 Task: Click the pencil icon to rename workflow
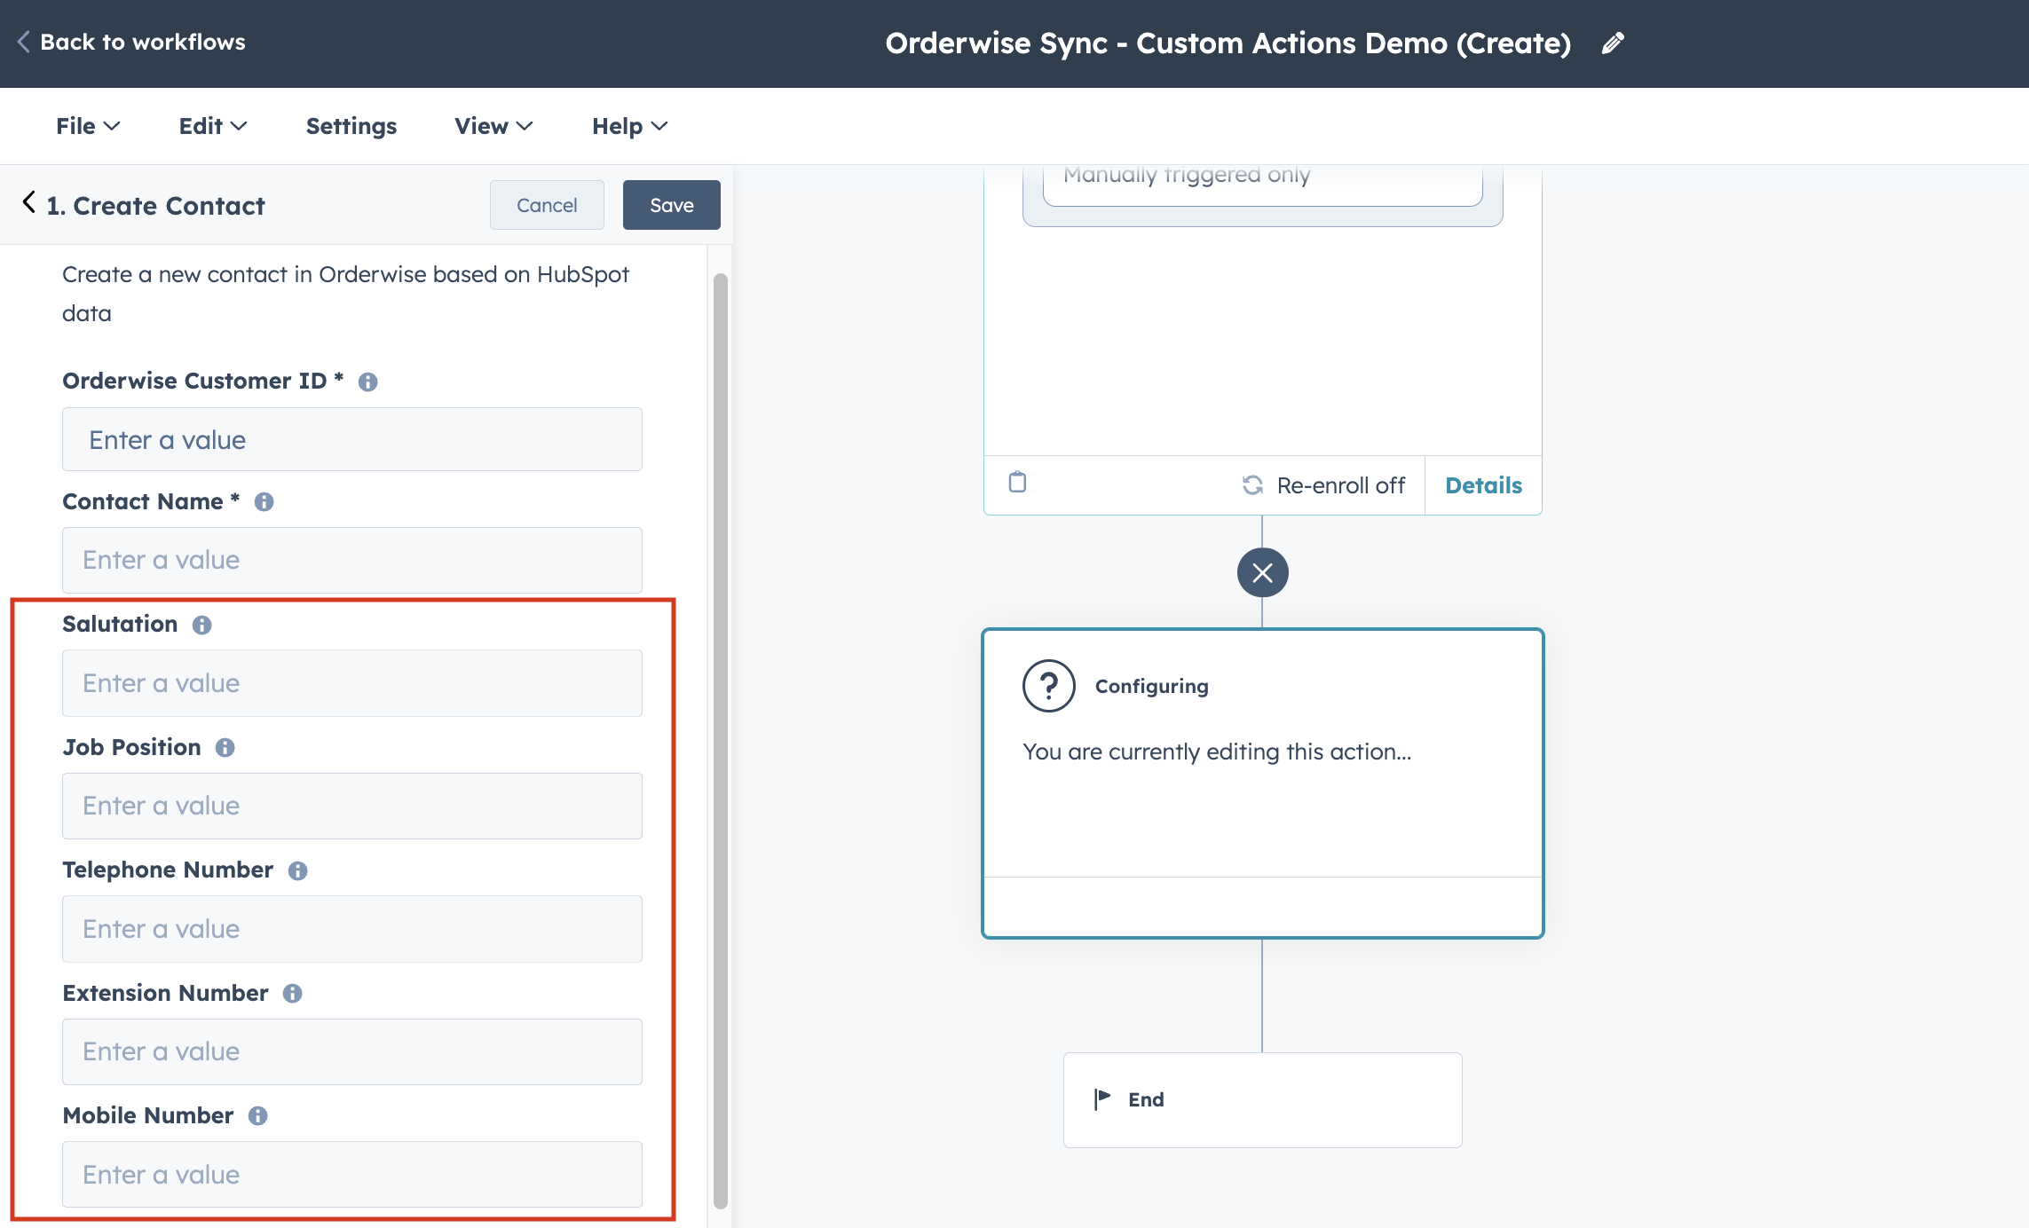[1613, 43]
